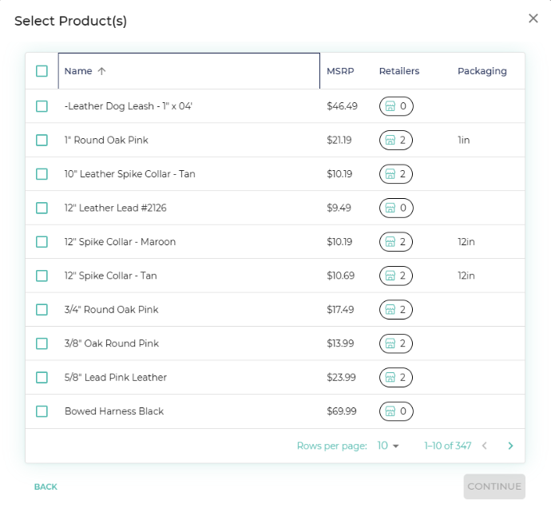The height and width of the screenshot is (532, 551).
Task: Click retailers badge for 12" Leather Lead #2126
Action: tap(395, 208)
